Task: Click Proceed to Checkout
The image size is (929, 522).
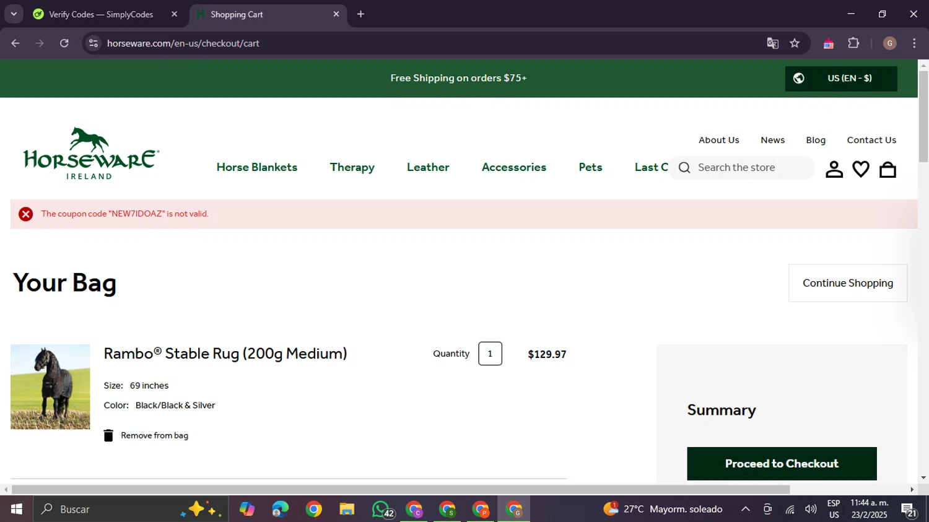Action: (x=782, y=464)
